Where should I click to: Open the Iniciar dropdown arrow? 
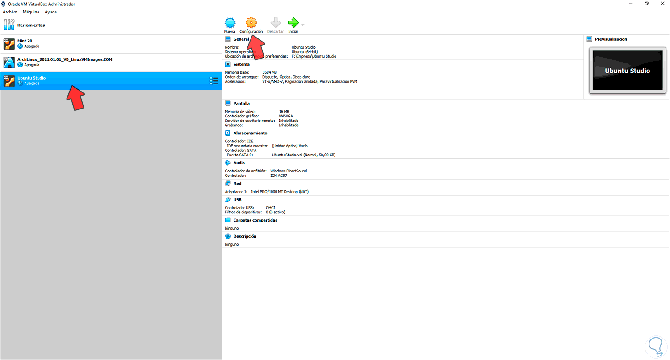click(303, 25)
